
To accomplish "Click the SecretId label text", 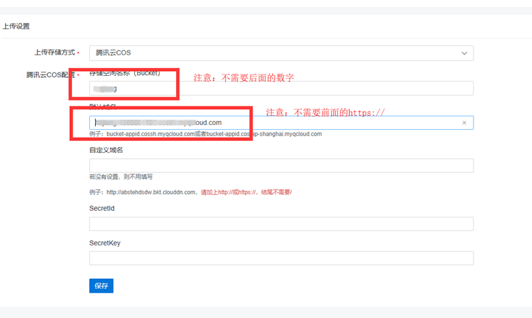I will point(102,208).
